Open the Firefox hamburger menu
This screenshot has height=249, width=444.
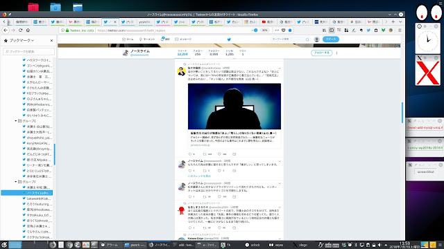tap(400, 30)
